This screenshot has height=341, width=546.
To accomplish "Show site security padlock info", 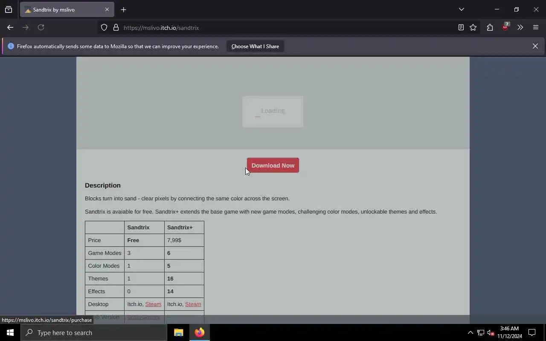I will [x=116, y=28].
